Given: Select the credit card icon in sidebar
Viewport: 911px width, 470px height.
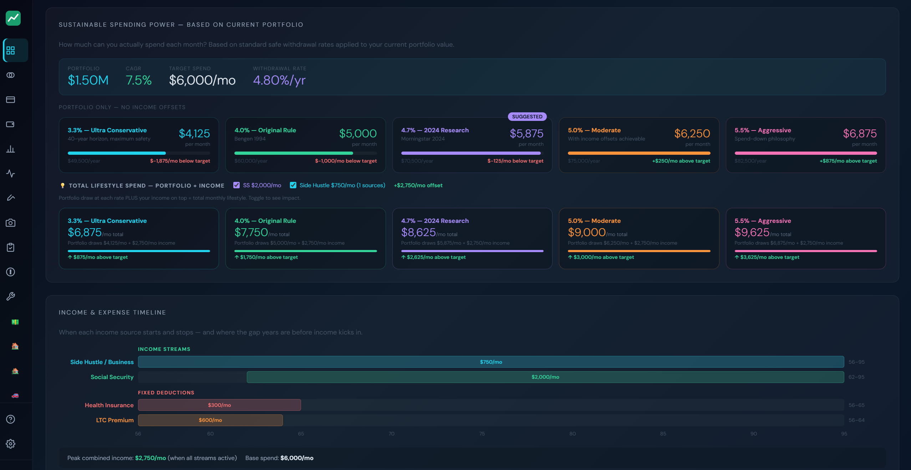Looking at the screenshot, I should pyautogui.click(x=10, y=100).
